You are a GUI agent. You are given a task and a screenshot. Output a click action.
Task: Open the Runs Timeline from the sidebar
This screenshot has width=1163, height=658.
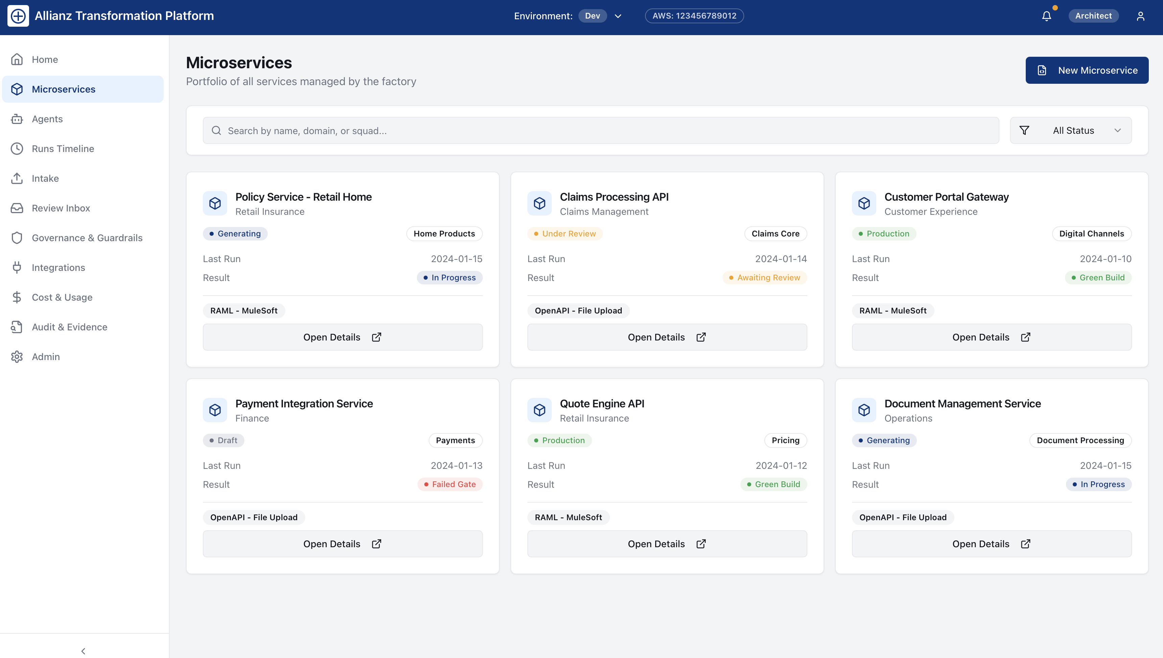tap(63, 148)
